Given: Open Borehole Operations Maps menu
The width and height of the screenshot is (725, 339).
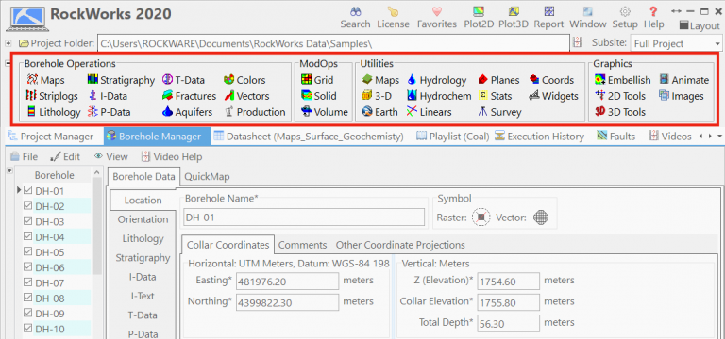Looking at the screenshot, I should pyautogui.click(x=45, y=80).
